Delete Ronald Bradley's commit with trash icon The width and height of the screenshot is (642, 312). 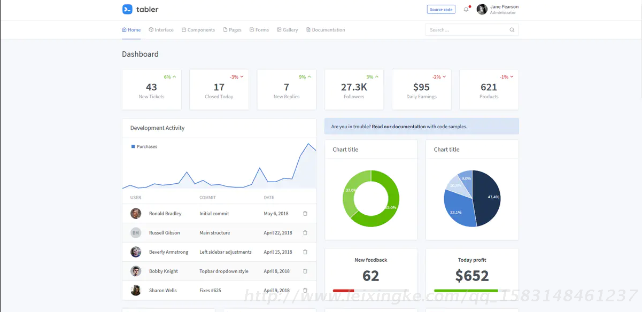click(305, 214)
